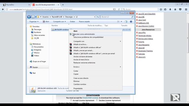The width and height of the screenshot is (189, 106).
Task: Select Ejecutar como administrador
Action: (x=95, y=34)
